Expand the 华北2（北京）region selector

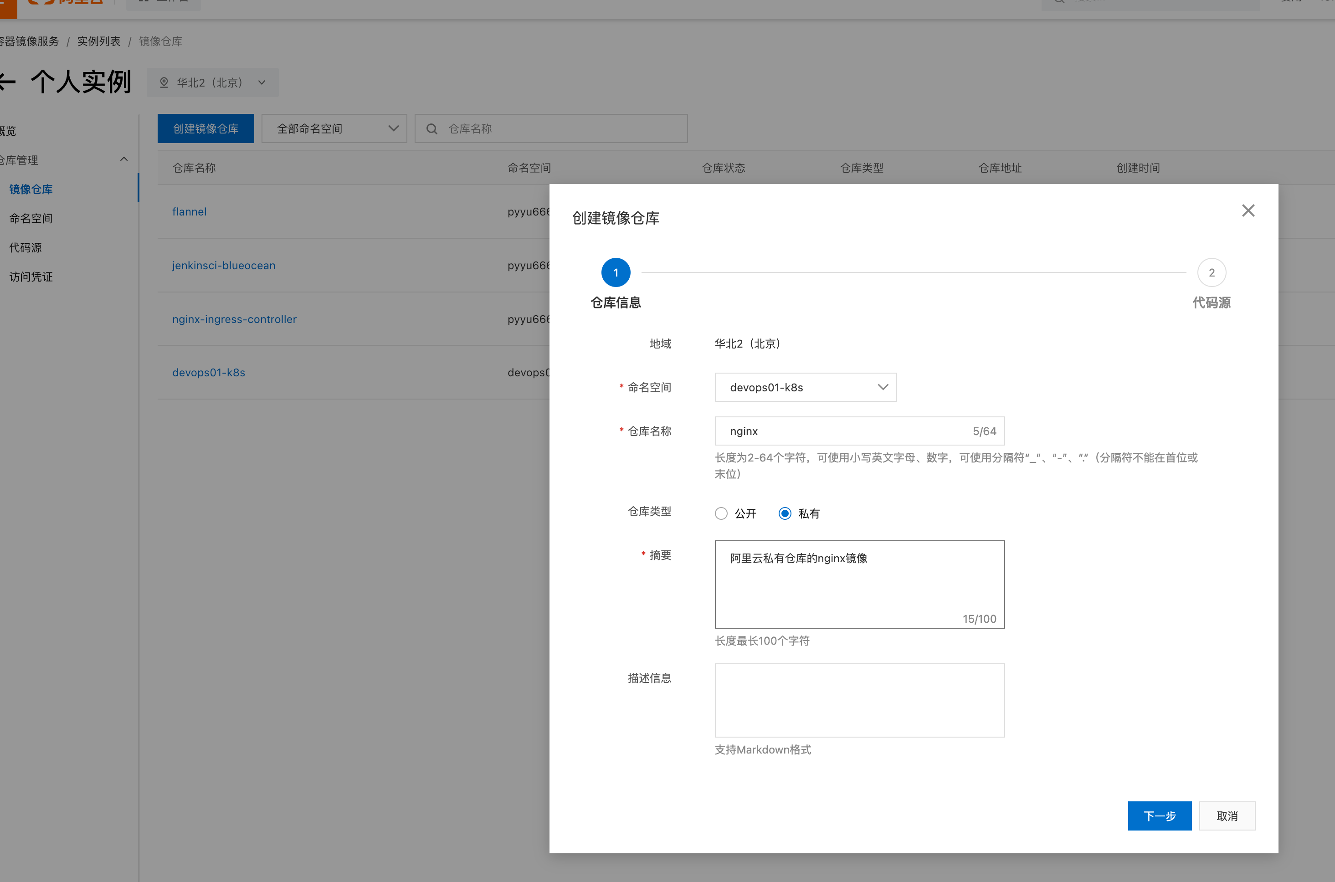pos(213,83)
